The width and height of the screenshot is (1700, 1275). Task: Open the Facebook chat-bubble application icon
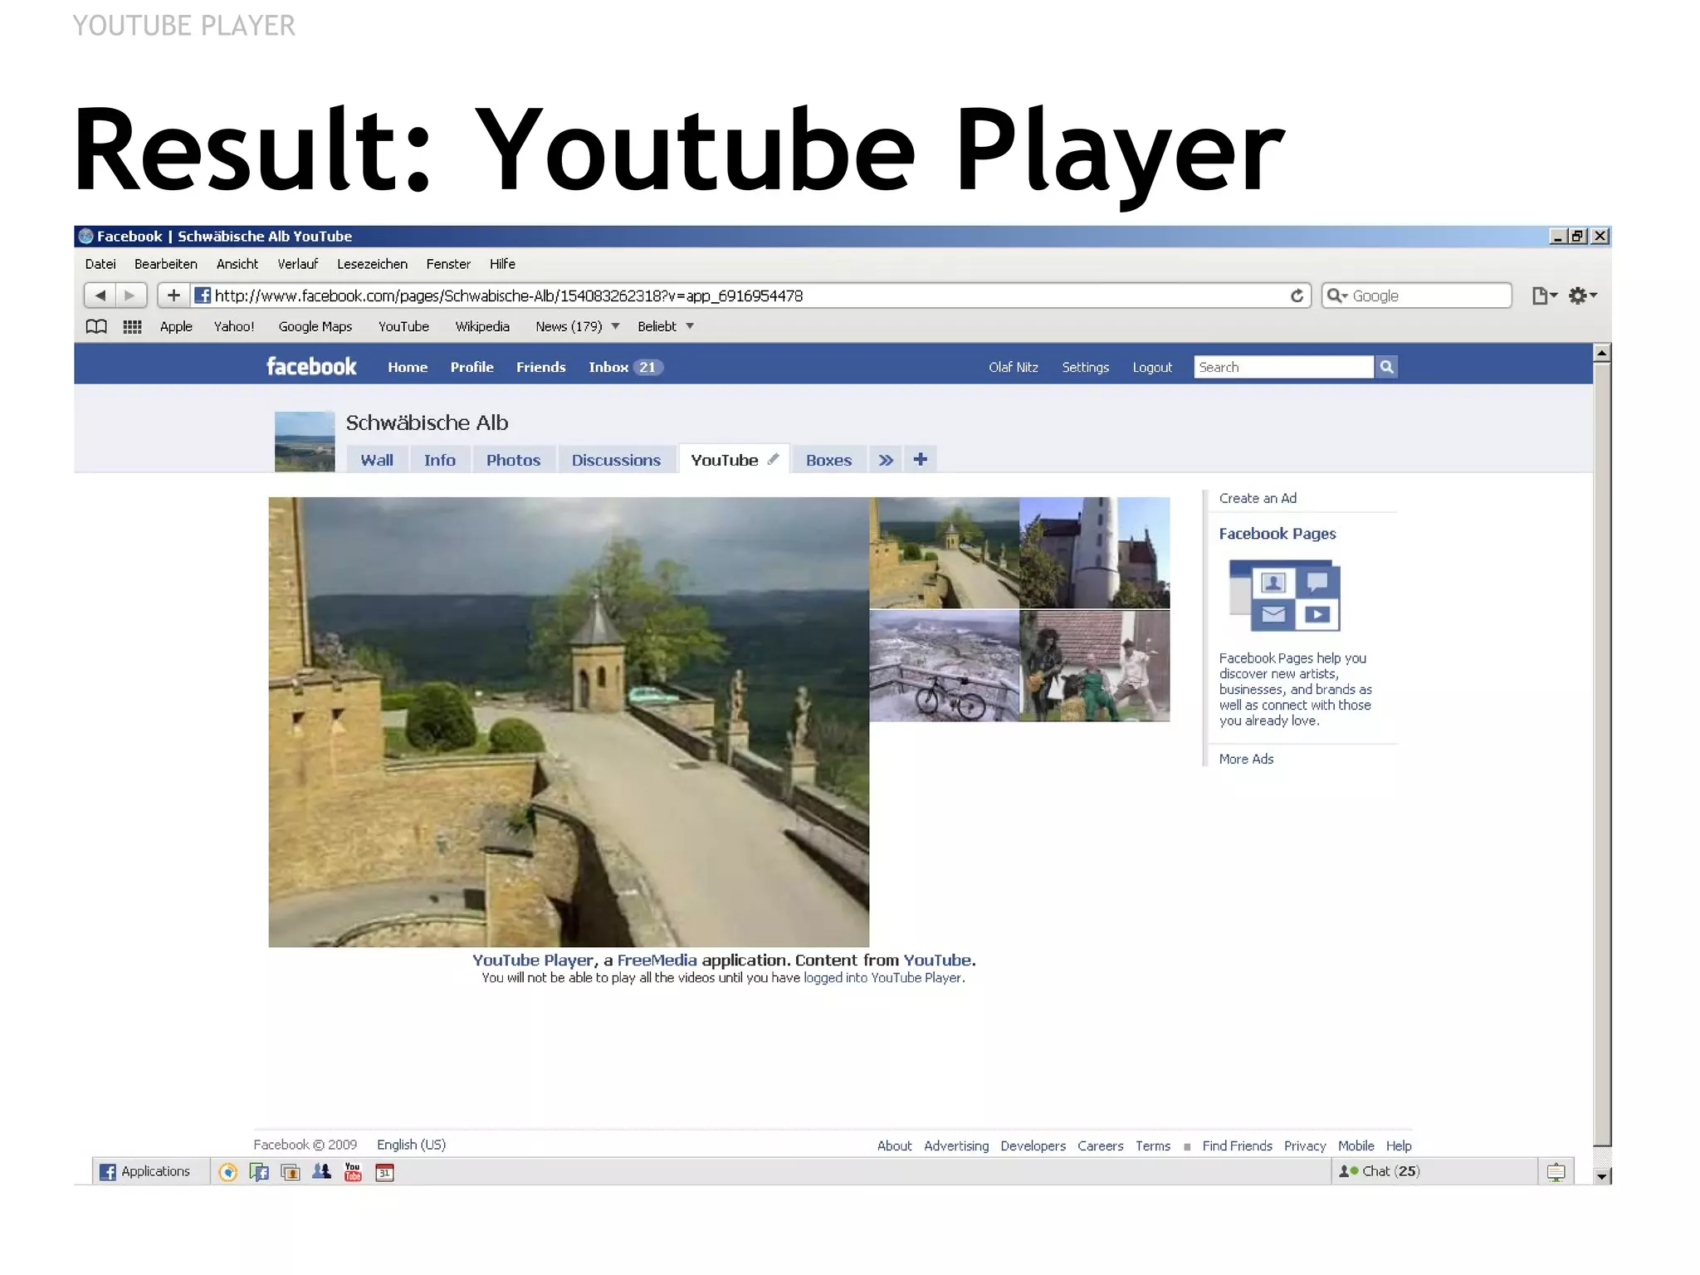click(259, 1172)
